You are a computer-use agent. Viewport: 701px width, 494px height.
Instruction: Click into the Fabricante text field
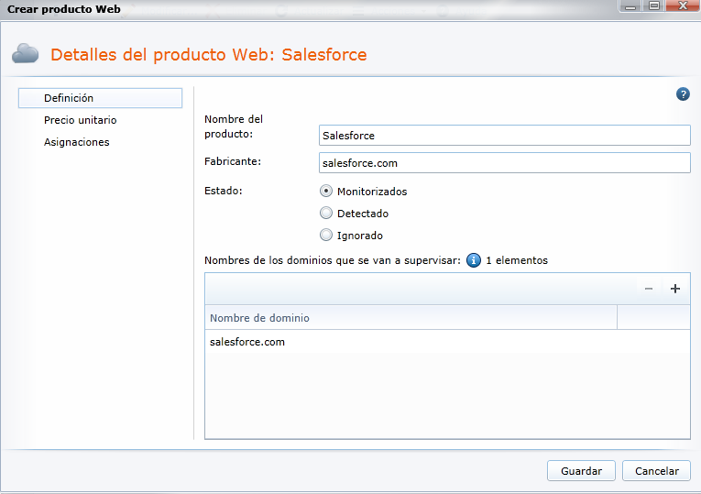click(x=504, y=162)
